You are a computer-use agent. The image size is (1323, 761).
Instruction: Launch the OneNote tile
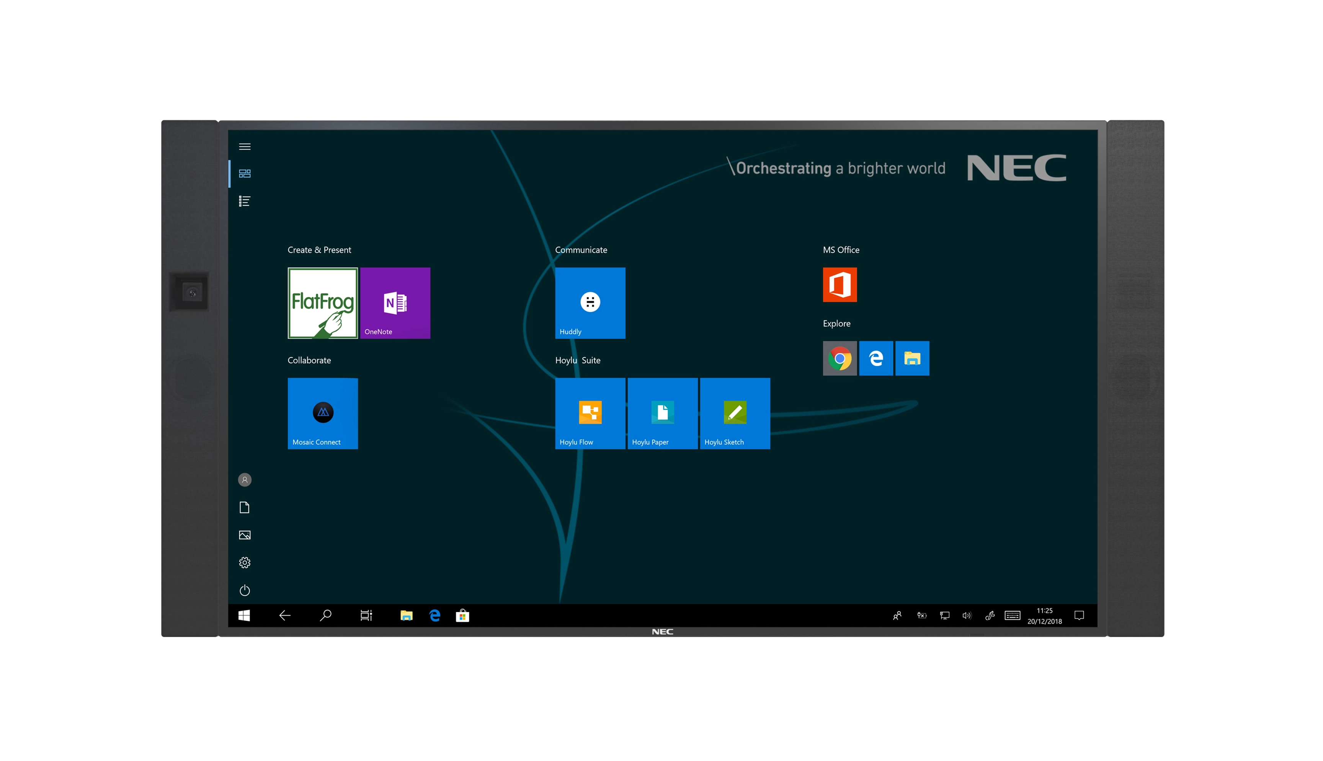(395, 303)
